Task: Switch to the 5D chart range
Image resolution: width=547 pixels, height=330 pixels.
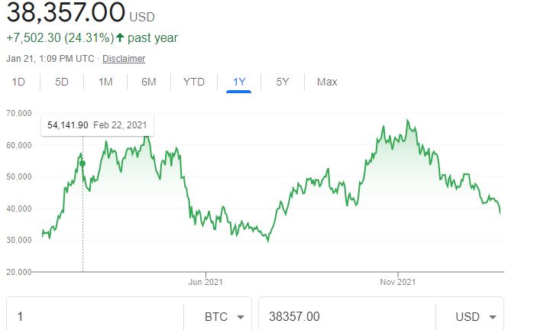Action: 62,82
